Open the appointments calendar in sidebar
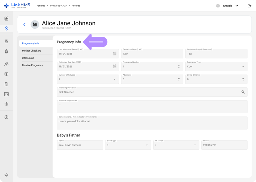This screenshot has height=182, width=256. pos(6,18)
